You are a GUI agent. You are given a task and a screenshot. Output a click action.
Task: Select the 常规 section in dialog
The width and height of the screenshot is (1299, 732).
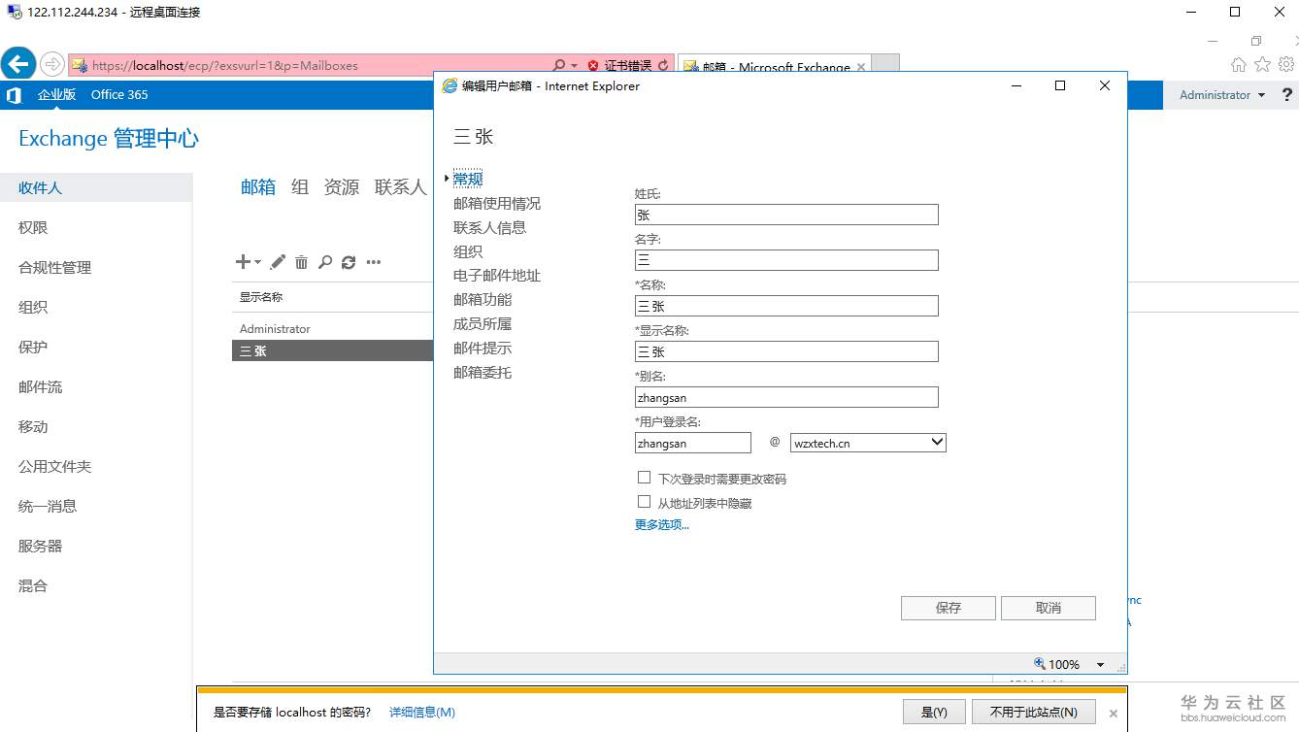(x=468, y=179)
